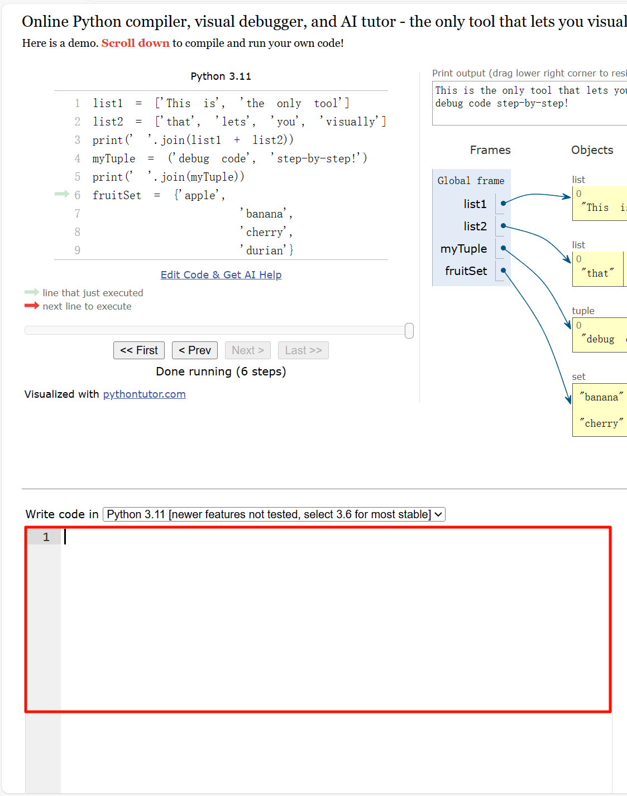Viewport: 627px width, 796px height.
Task: Click the light green arrow legend icon
Action: point(32,292)
